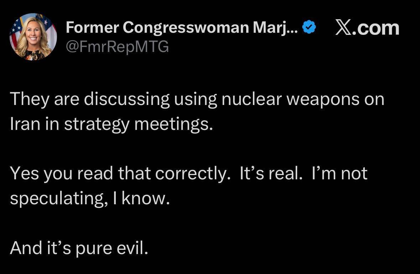Image resolution: width=420 pixels, height=274 pixels.
Task: Click the American flag in the avatar background
Action: pyautogui.click(x=16, y=31)
